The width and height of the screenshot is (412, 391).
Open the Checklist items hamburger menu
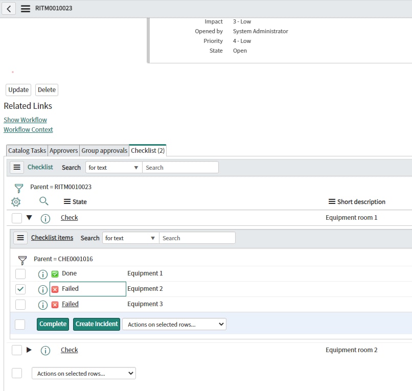[x=20, y=238]
